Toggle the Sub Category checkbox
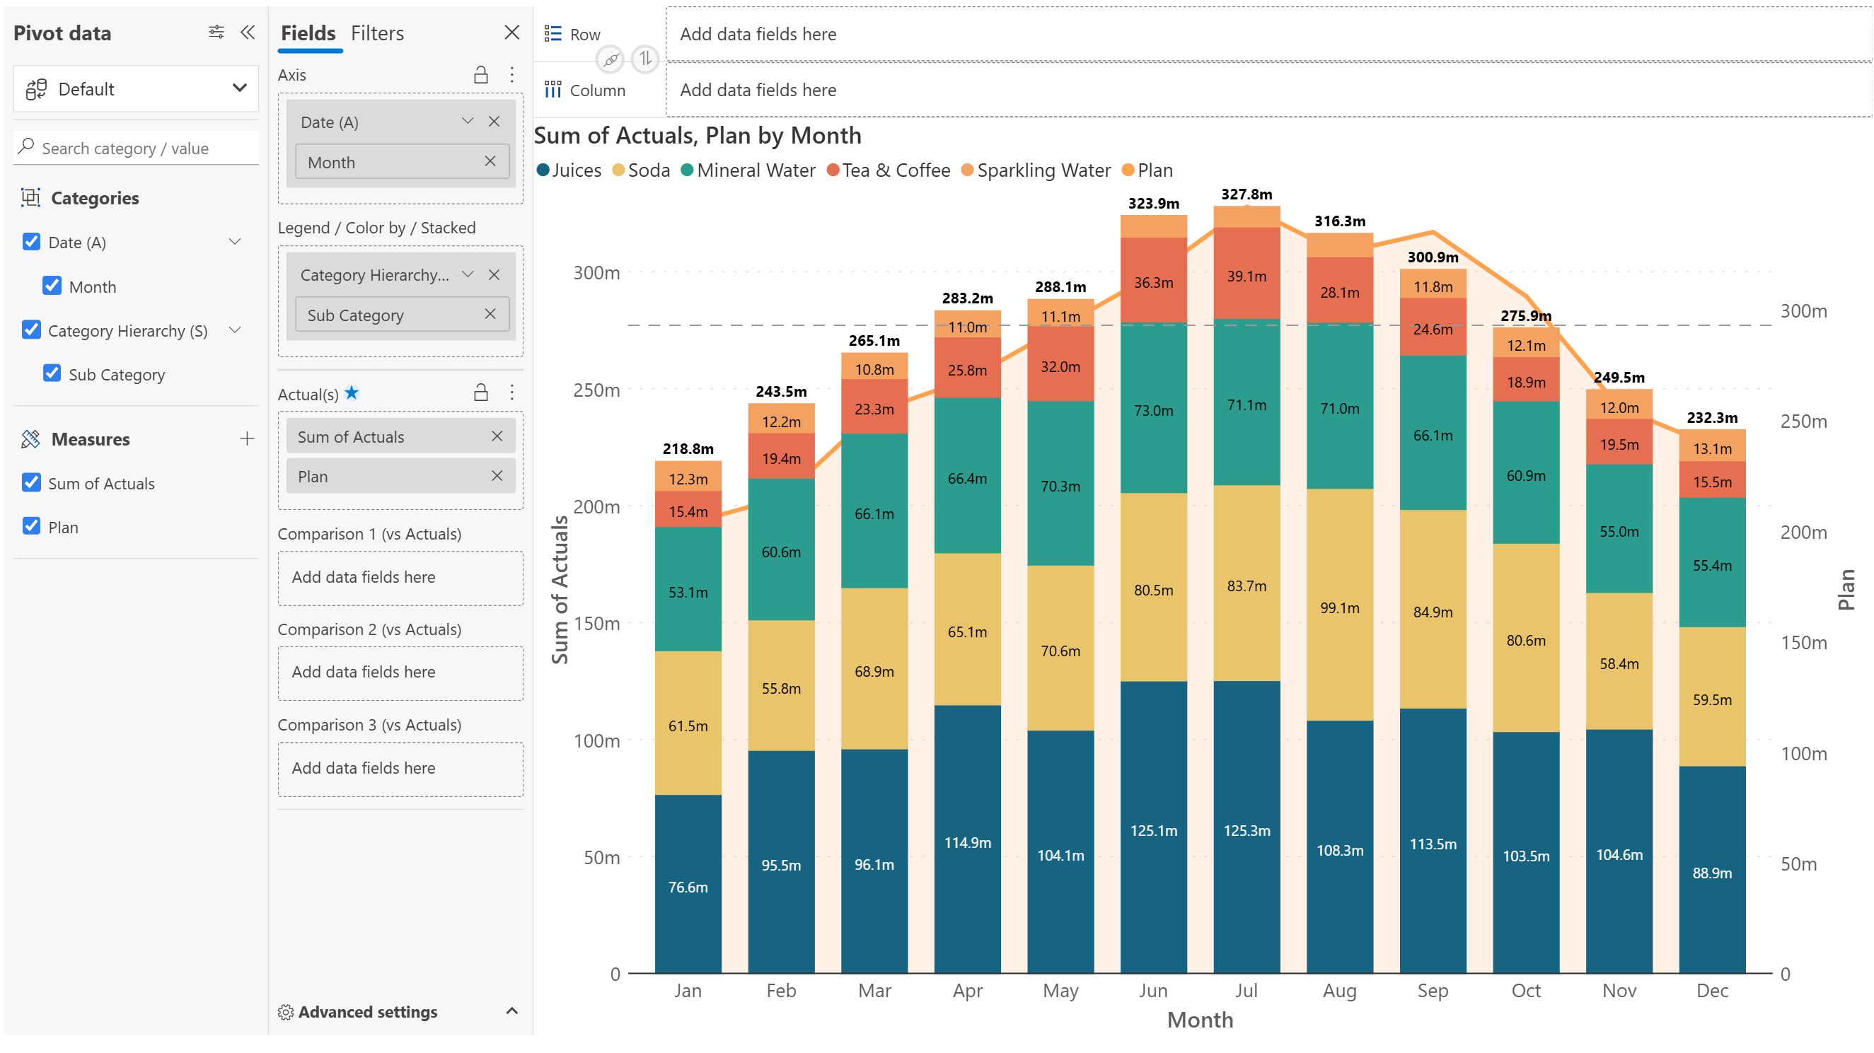The width and height of the screenshot is (1874, 1053). [52, 374]
